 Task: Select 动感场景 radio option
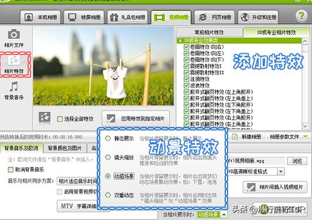coord(108,176)
